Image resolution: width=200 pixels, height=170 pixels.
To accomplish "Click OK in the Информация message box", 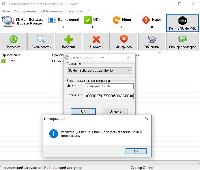I will click(136, 151).
